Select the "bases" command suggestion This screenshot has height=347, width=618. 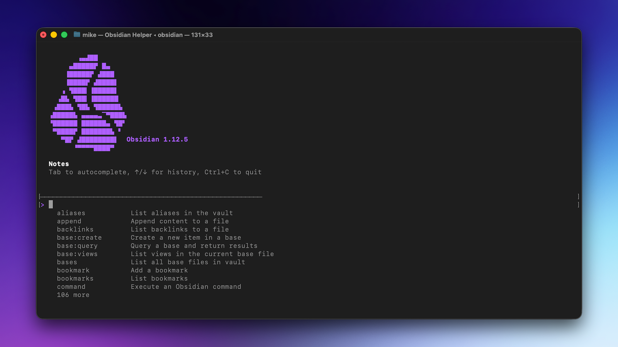pos(67,262)
